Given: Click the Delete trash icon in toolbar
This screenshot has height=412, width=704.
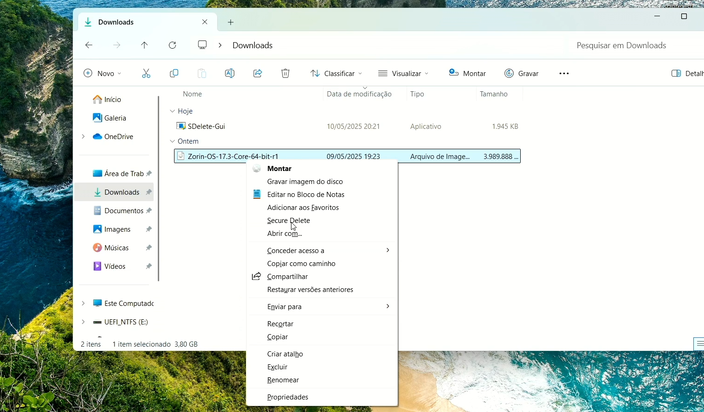Looking at the screenshot, I should tap(285, 73).
